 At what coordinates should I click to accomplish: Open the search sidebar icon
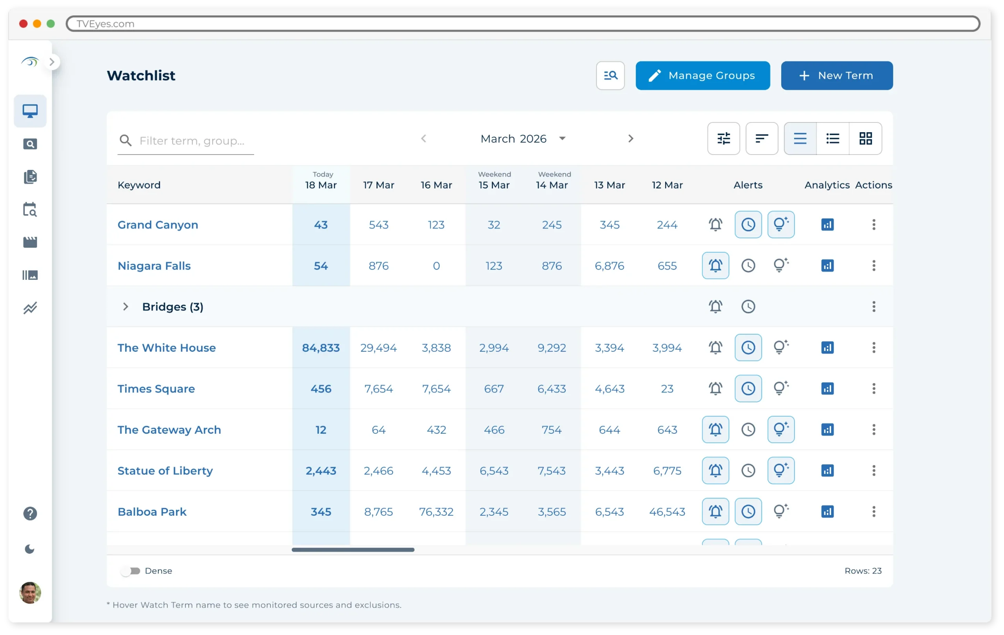[30, 144]
